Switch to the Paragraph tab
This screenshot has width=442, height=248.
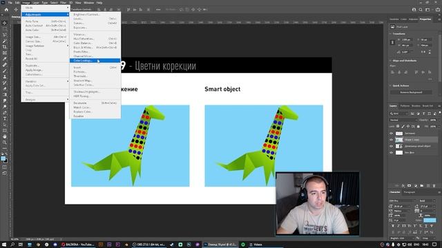410,192
